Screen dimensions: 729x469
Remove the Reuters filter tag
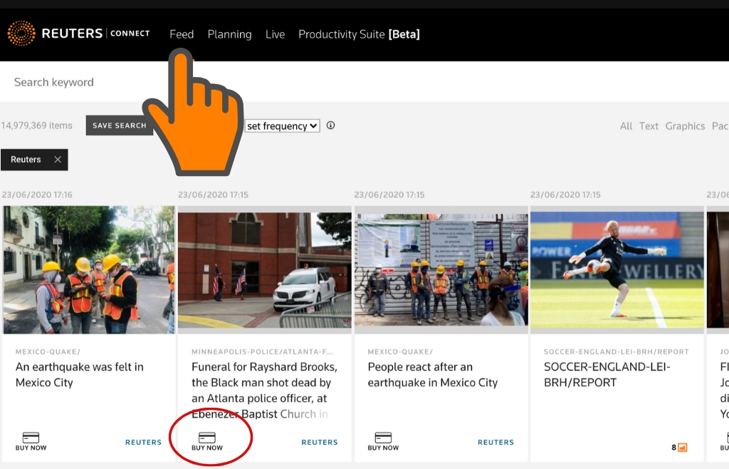pos(58,160)
